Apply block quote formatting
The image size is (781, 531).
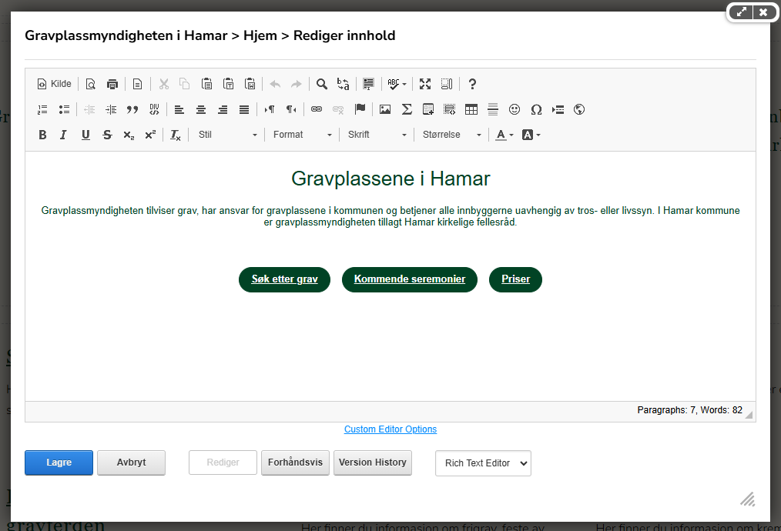[132, 109]
